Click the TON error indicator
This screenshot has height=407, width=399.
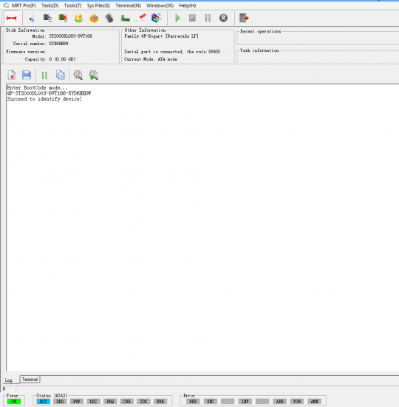coord(297,401)
